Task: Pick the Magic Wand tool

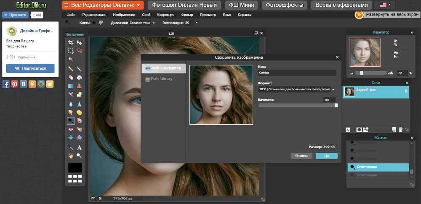Action: [x=71, y=59]
